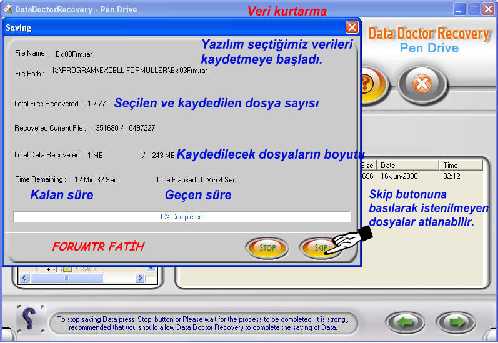Click the tree vertical scrollbar down arrow

pyautogui.click(x=151, y=269)
